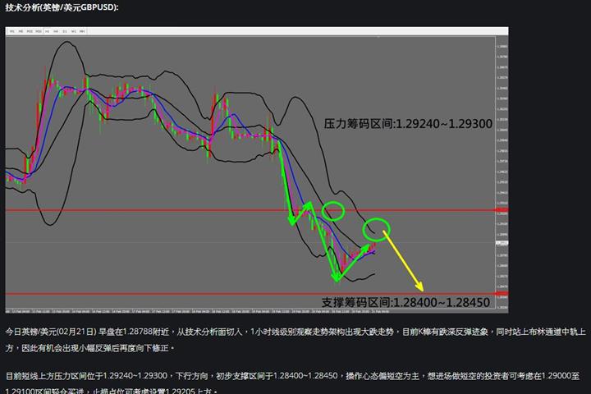This screenshot has height=394, width=591.
Task: Click the second green circle near latest candles
Action: click(x=376, y=229)
